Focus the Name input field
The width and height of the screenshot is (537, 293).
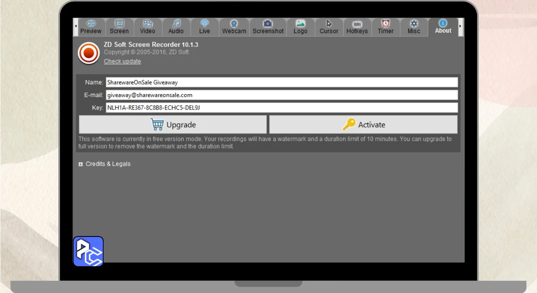pos(282,82)
